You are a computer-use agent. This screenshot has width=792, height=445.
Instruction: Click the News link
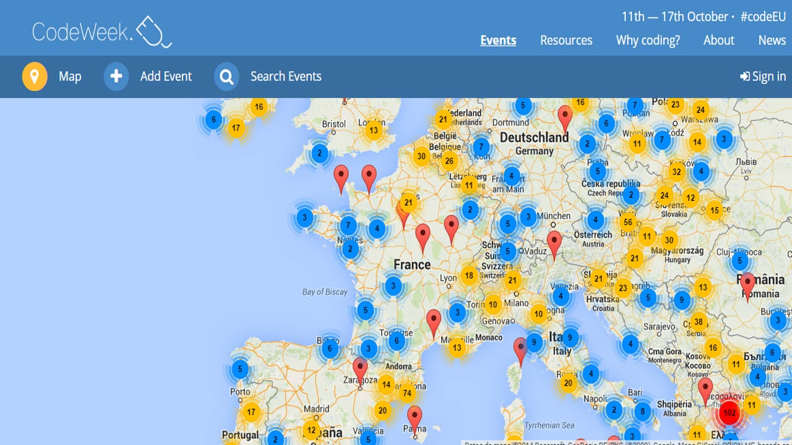coord(772,40)
